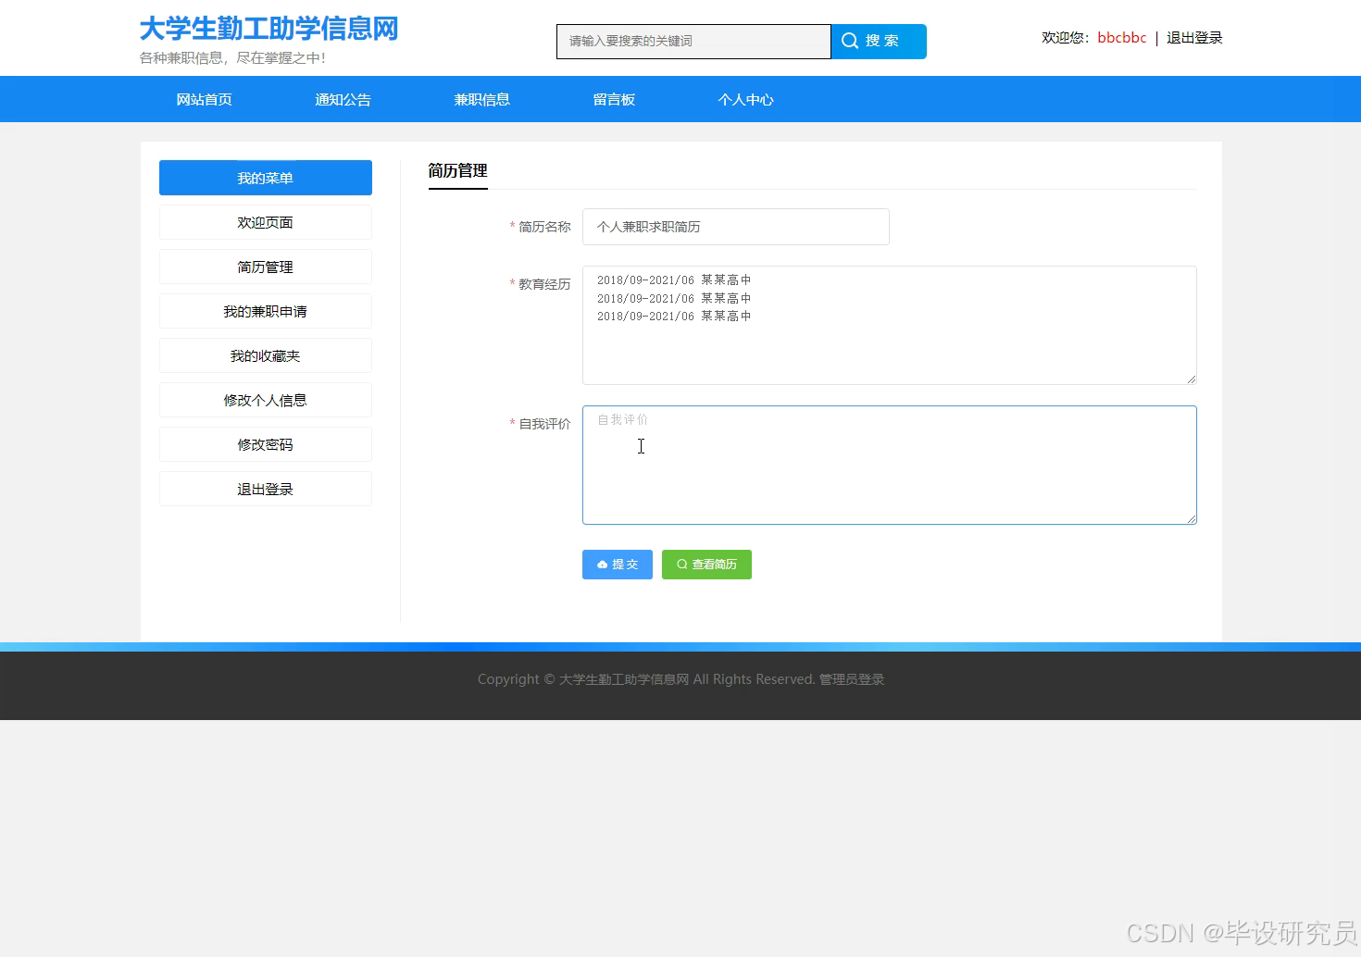Click 退出登录 link in header

(x=1194, y=38)
